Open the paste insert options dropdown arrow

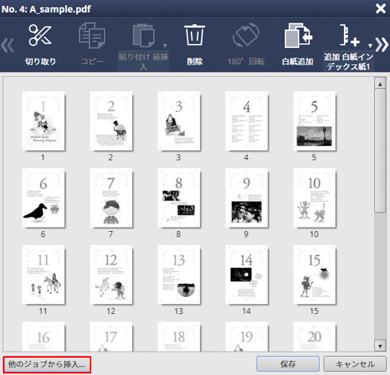point(165,46)
